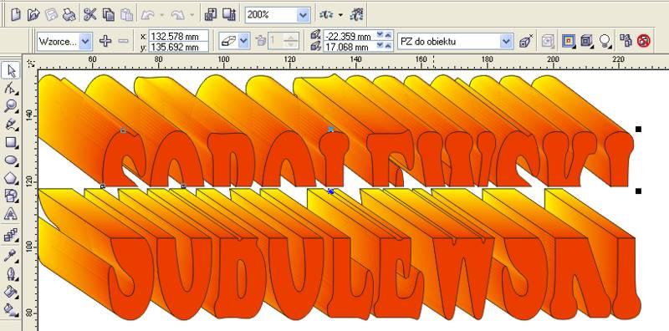Pick the Eyedropper tool
This screenshot has height=331, width=669.
point(11,255)
